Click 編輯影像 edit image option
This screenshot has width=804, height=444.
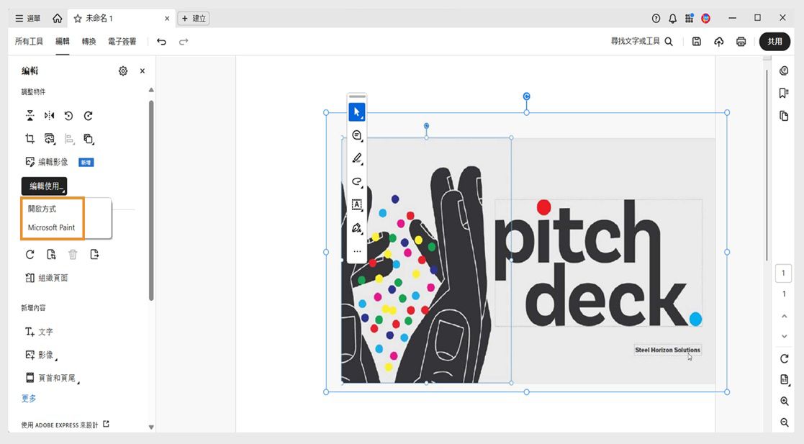(47, 162)
